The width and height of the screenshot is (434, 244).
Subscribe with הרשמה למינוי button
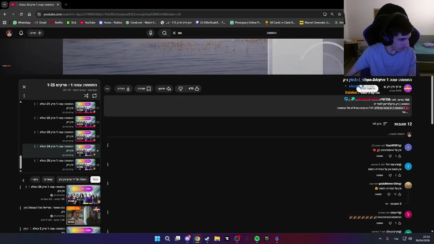point(367,88)
